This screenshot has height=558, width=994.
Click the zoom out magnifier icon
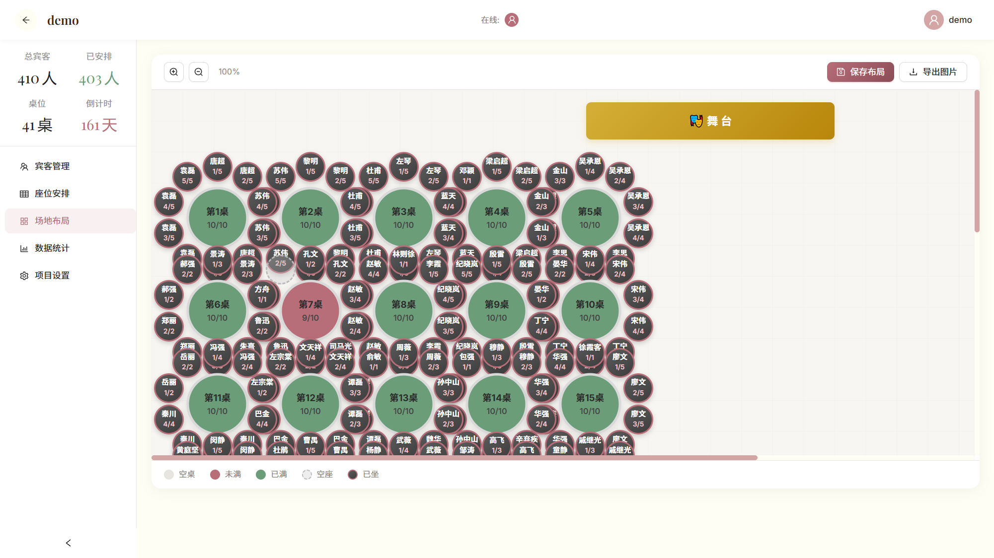coord(199,72)
